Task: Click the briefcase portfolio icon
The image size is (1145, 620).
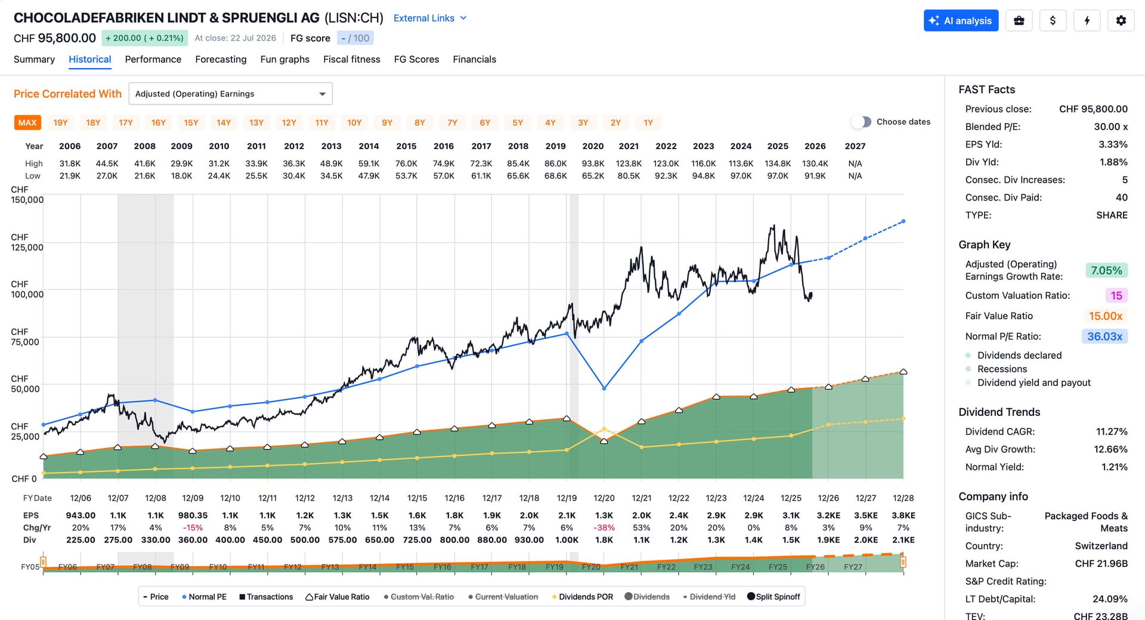Action: tap(1019, 21)
